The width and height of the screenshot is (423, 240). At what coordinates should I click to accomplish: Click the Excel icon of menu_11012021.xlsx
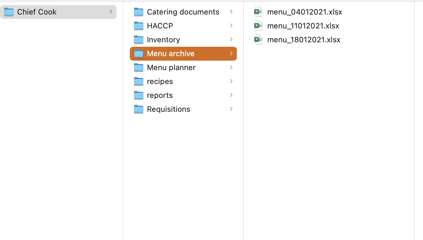pyautogui.click(x=259, y=26)
